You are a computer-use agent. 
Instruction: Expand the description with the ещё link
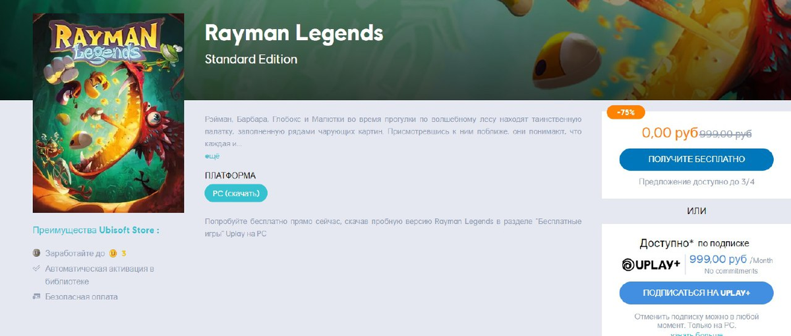point(212,156)
